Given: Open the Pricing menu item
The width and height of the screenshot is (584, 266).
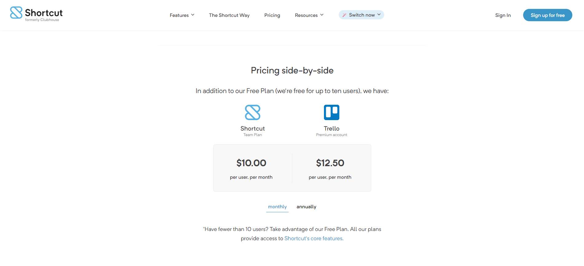Looking at the screenshot, I should coord(272,15).
